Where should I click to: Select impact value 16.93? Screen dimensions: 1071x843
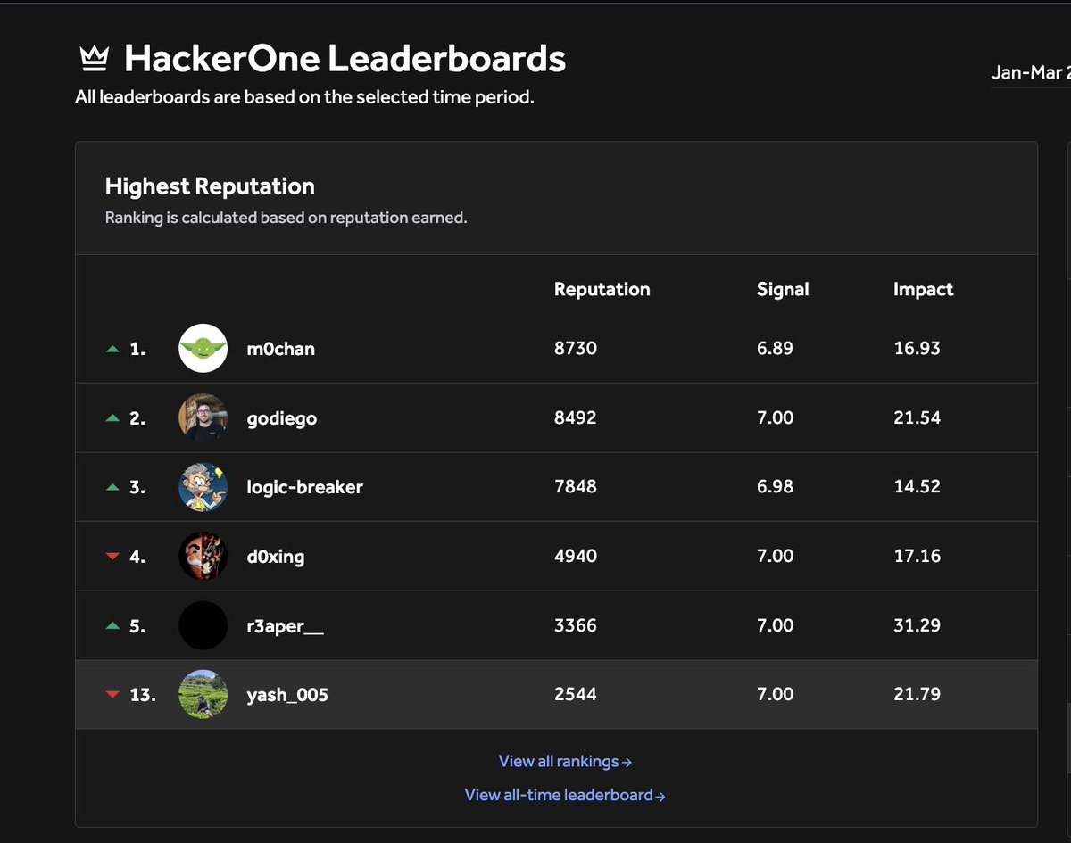coord(917,348)
